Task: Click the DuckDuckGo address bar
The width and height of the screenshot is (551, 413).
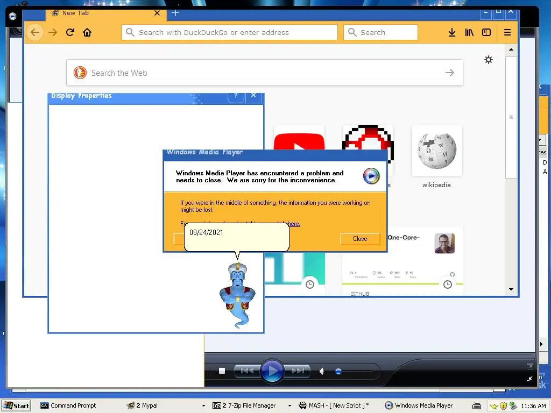Action: (x=229, y=32)
